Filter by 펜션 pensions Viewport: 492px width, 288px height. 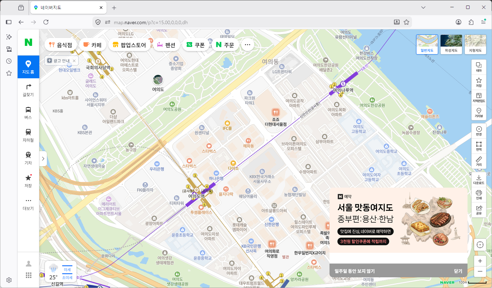(x=166, y=45)
